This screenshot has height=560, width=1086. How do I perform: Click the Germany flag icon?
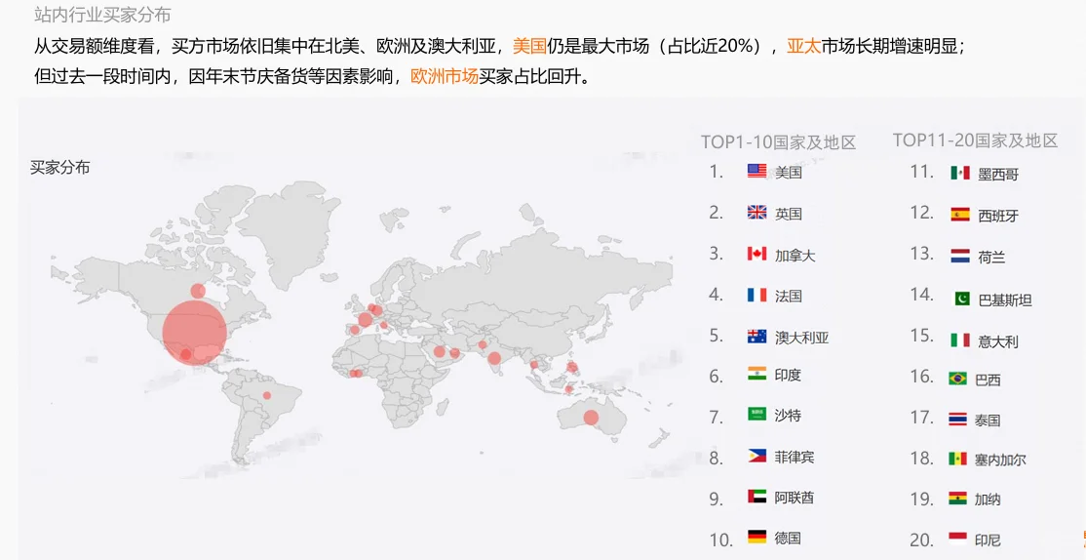(x=757, y=537)
